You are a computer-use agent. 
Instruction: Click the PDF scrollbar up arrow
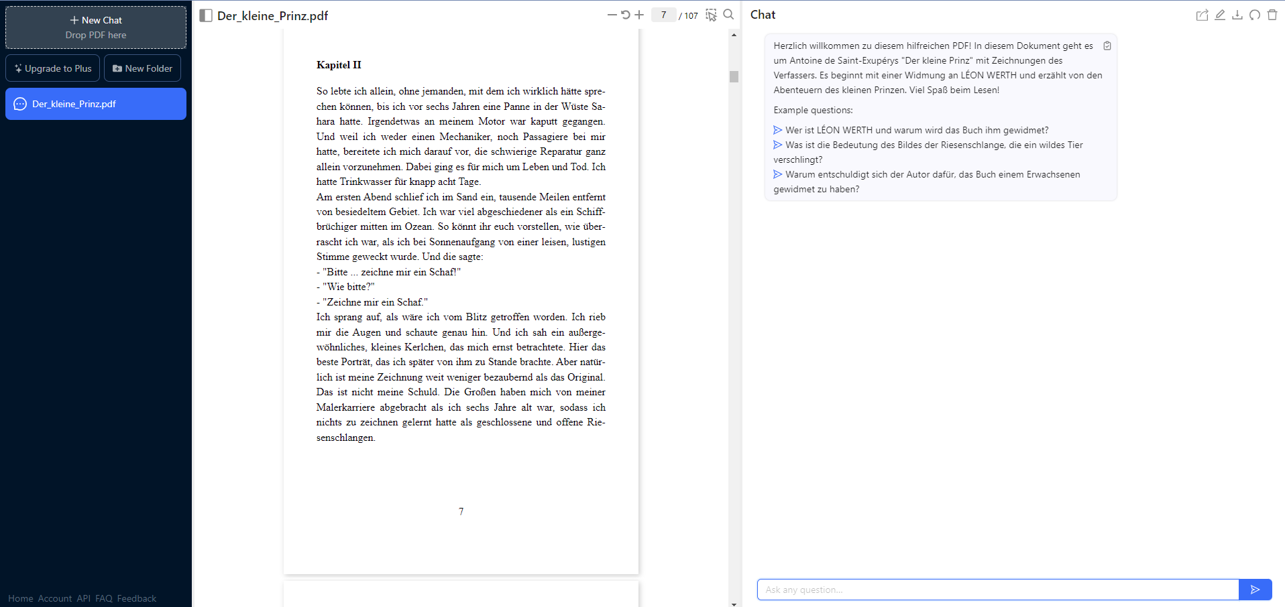click(x=734, y=34)
